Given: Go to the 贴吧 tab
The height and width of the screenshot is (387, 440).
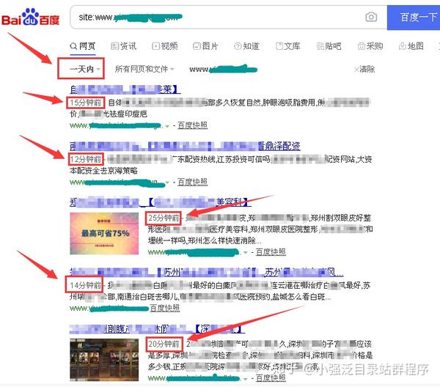Looking at the screenshot, I should pyautogui.click(x=329, y=46).
